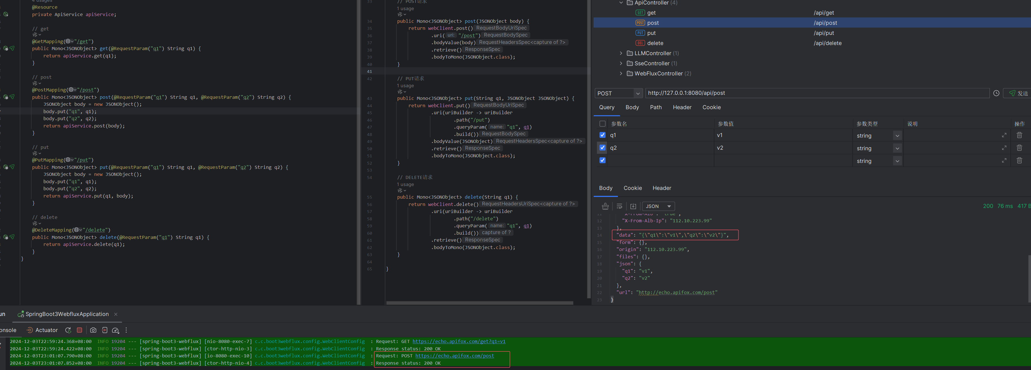The width and height of the screenshot is (1031, 370).
Task: Toggle soft wrap in response body toolbar
Action: (x=619, y=206)
